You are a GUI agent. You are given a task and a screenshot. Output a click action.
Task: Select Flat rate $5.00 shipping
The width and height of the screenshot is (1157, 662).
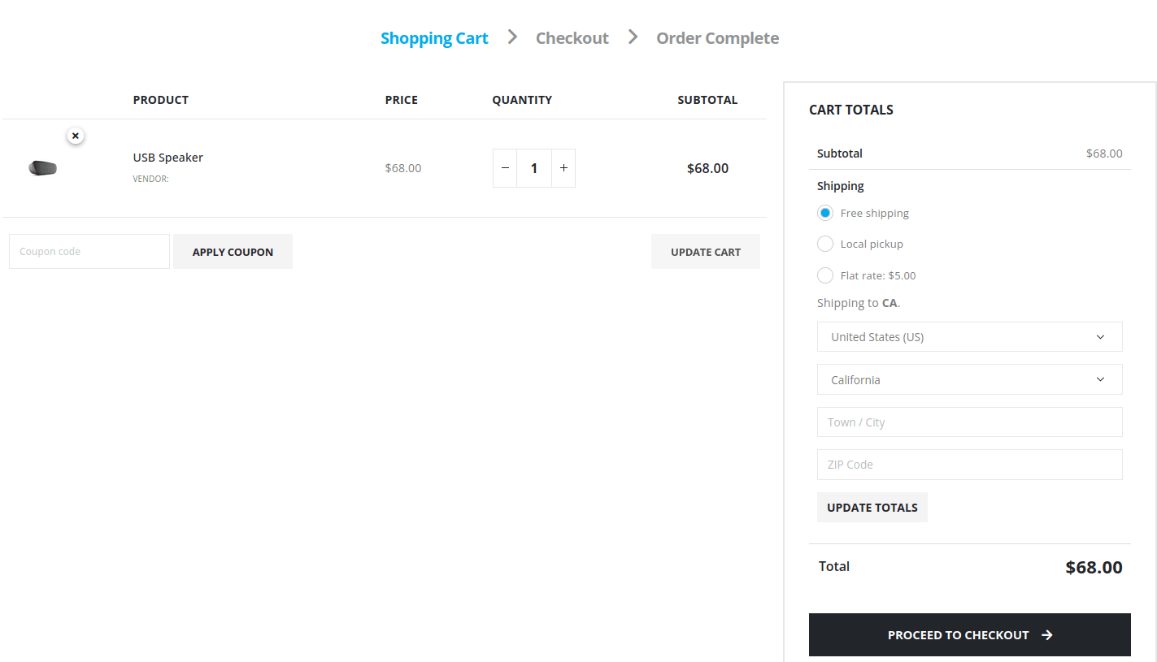point(824,275)
